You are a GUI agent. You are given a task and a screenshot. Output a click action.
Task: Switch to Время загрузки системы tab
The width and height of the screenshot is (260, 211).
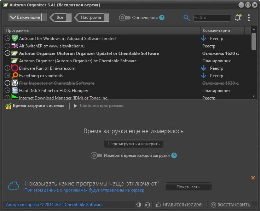[x=39, y=105]
